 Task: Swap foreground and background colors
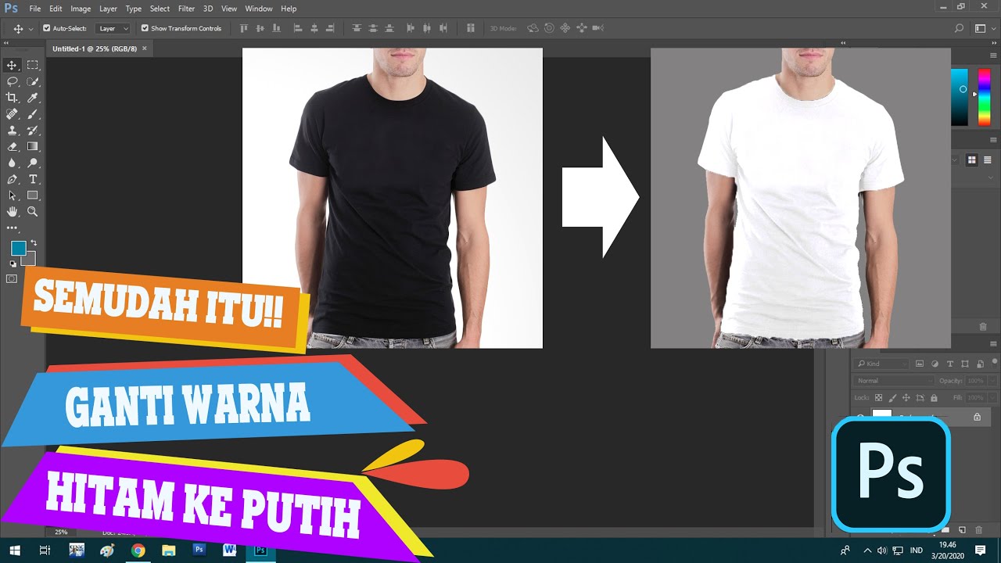(x=33, y=243)
